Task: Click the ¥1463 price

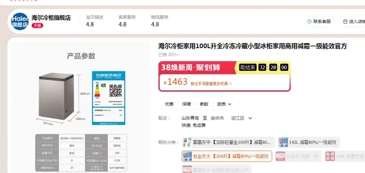Action: coord(176,82)
